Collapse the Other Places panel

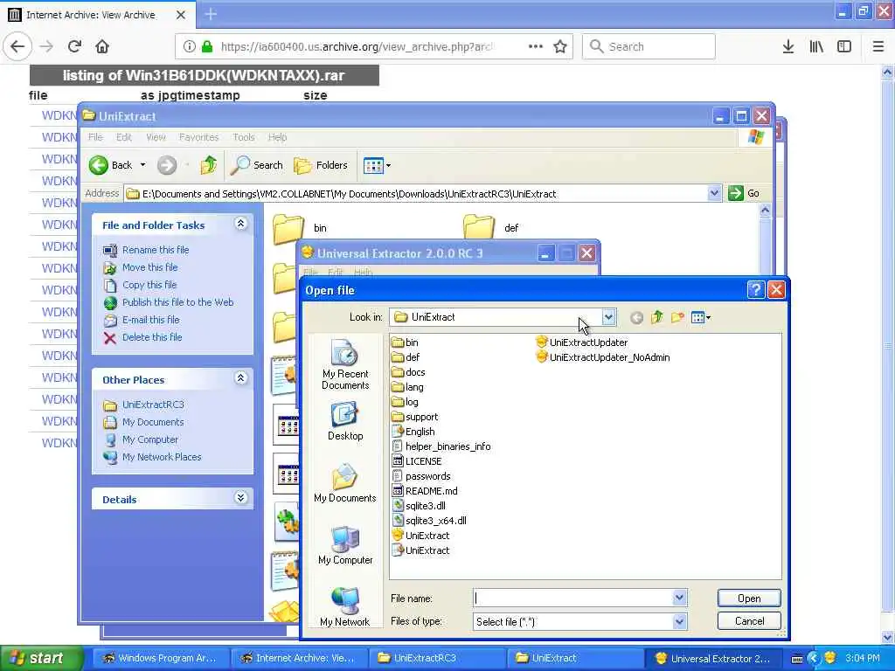coord(241,377)
